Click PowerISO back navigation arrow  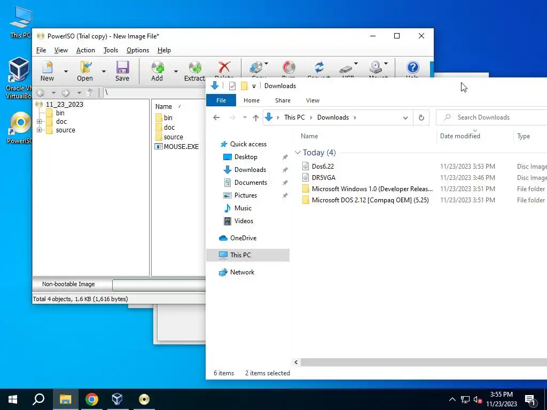41,93
